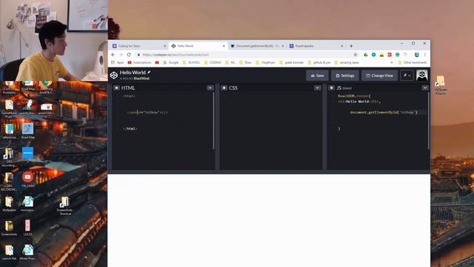Reload the current page
This screenshot has height=267, width=474.
coord(129,55)
